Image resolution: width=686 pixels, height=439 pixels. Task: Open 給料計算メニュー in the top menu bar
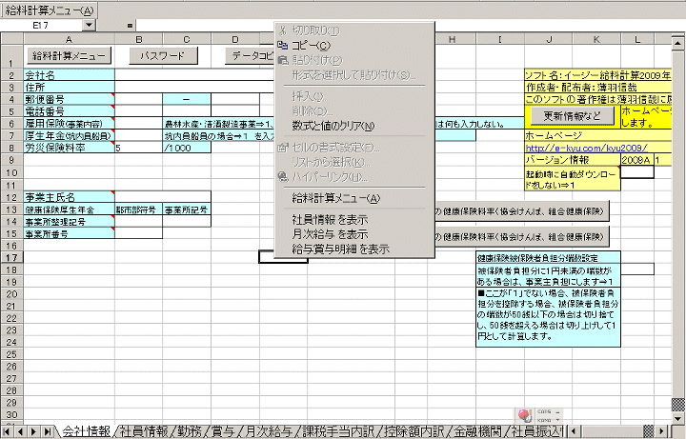tap(49, 10)
